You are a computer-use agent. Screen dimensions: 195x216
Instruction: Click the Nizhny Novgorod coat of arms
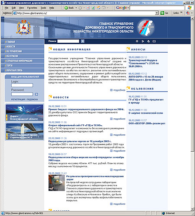24,27
